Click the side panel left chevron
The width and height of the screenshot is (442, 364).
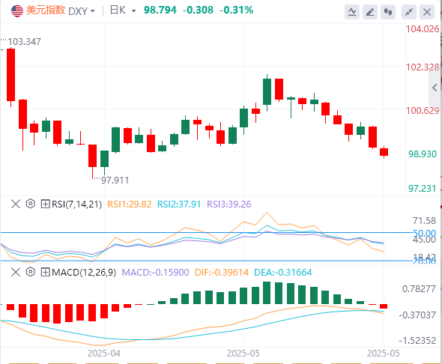point(435,88)
